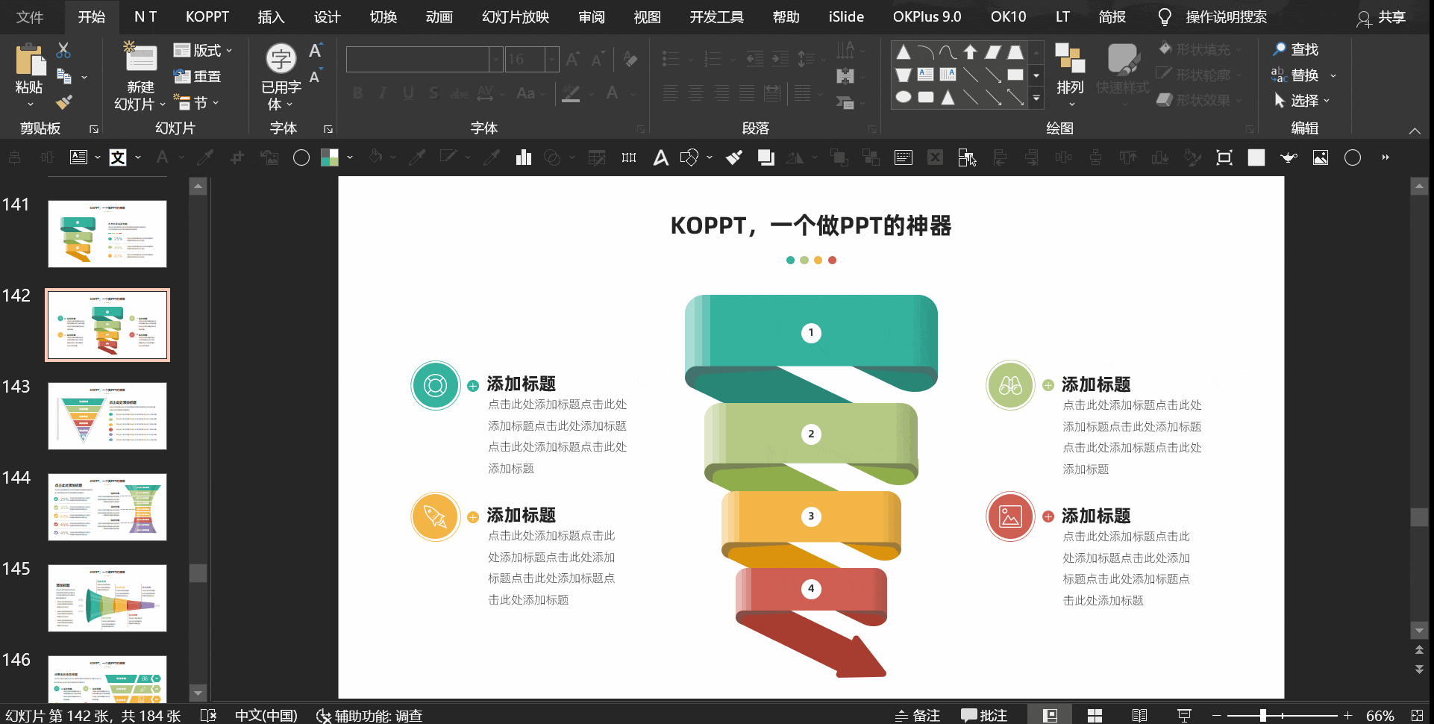This screenshot has height=724, width=1434.
Task: Apply the Format Painter brush
Action: coord(63,102)
